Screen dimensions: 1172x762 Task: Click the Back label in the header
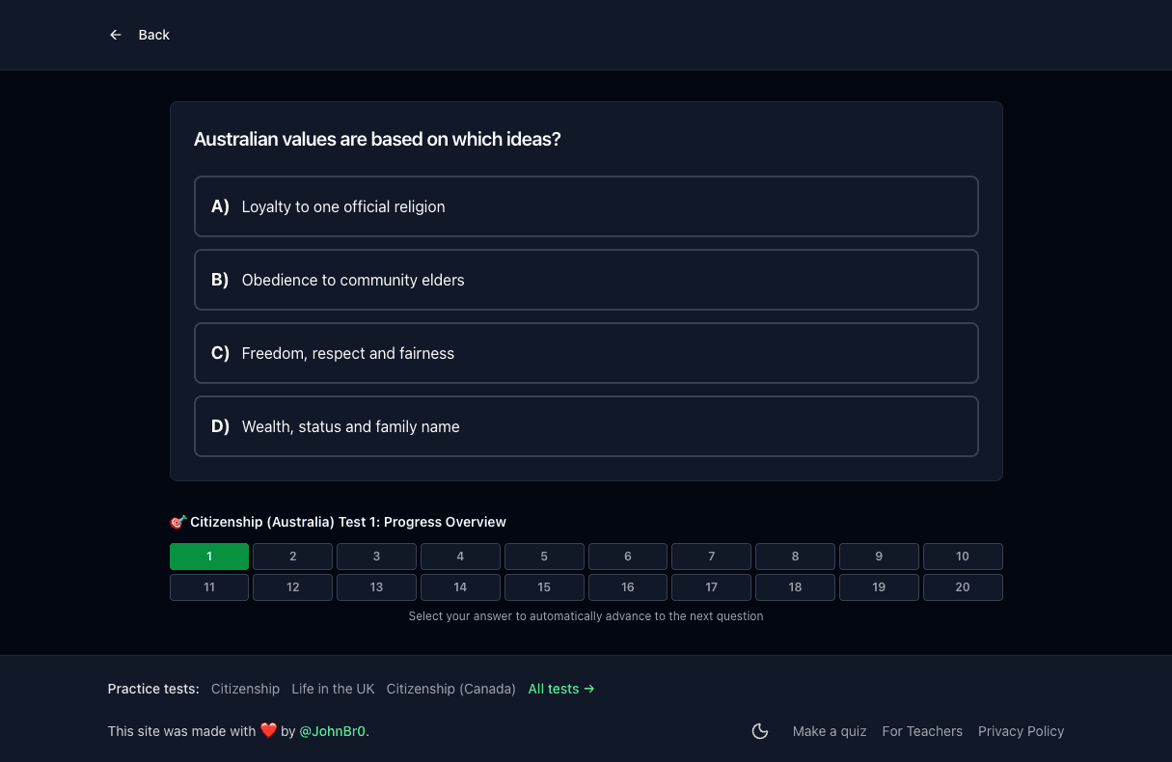coord(153,35)
